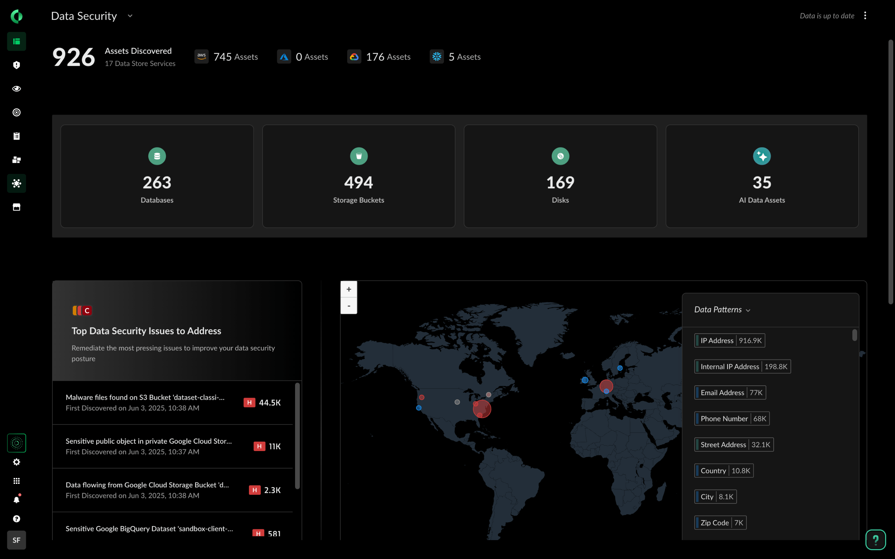The height and width of the screenshot is (559, 895).
Task: Select the IP Address data pattern chip
Action: point(729,340)
